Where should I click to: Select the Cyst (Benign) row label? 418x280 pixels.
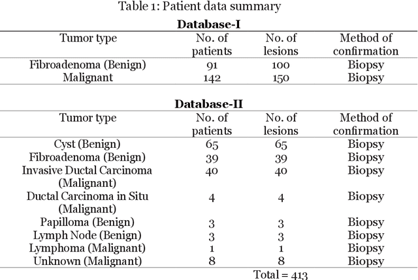(88, 145)
